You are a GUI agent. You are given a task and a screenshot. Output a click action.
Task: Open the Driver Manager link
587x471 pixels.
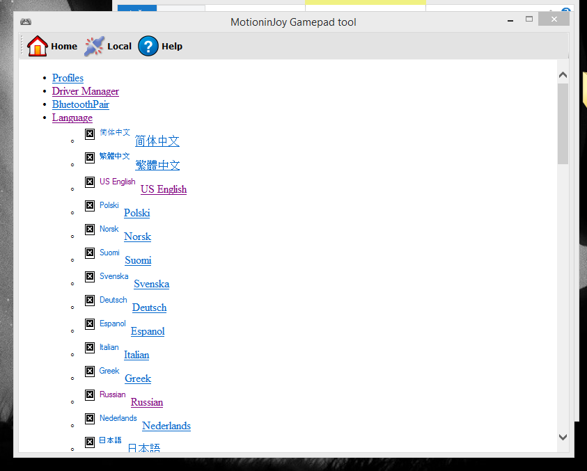[x=85, y=91]
